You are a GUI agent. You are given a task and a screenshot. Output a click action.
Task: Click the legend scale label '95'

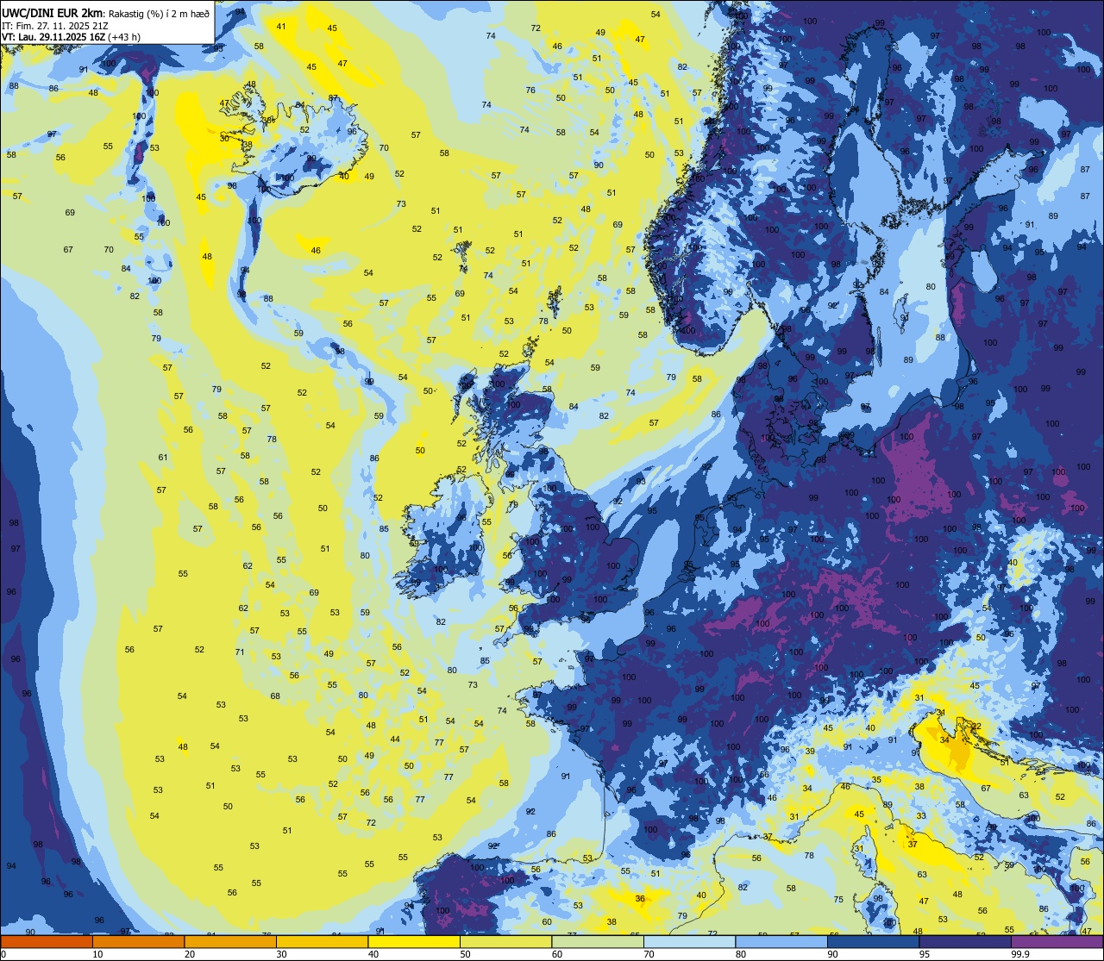925,954
